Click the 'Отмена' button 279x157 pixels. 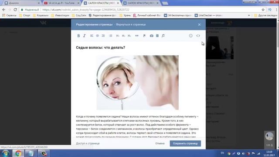tap(160, 143)
